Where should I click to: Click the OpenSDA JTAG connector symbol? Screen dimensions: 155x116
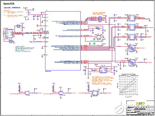100,19
